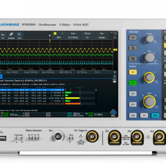Toggle the on-screen C3 channel label
Image resolution: width=166 pixels, height=166 pixels.
click(x=27, y=115)
